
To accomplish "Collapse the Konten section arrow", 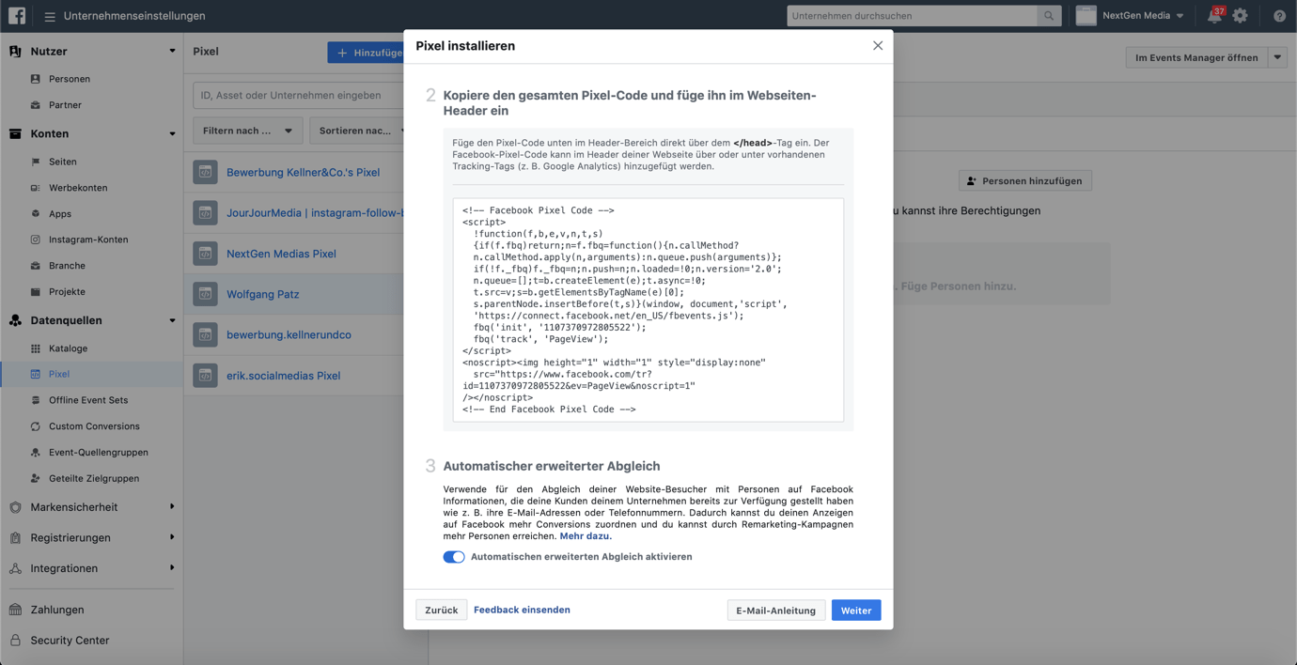I will 172,134.
